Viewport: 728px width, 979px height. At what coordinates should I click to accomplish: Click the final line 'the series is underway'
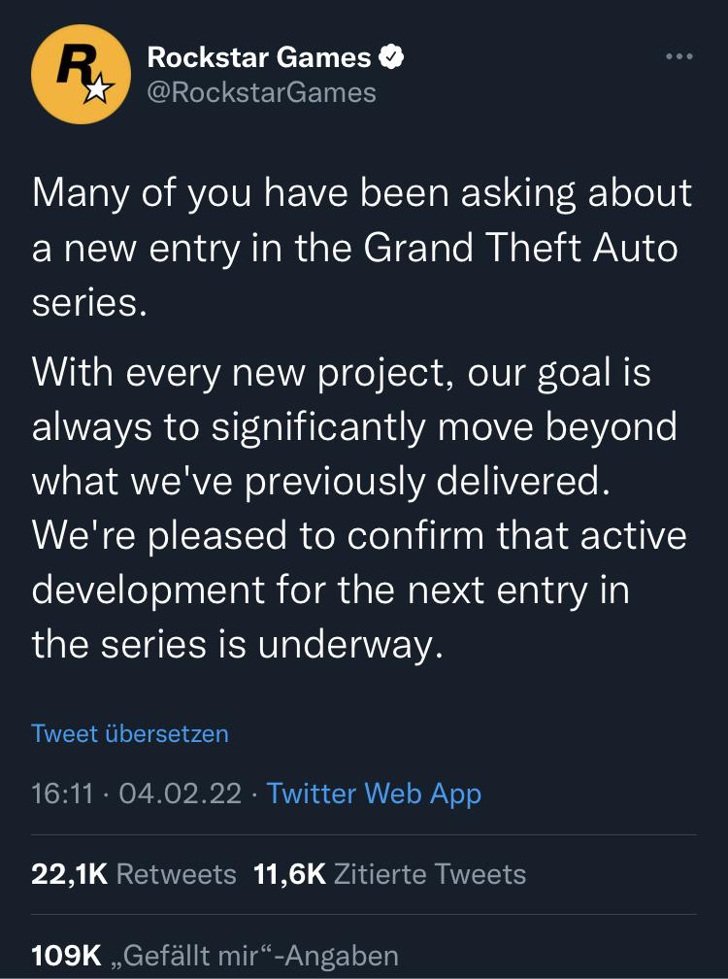pyautogui.click(x=238, y=643)
